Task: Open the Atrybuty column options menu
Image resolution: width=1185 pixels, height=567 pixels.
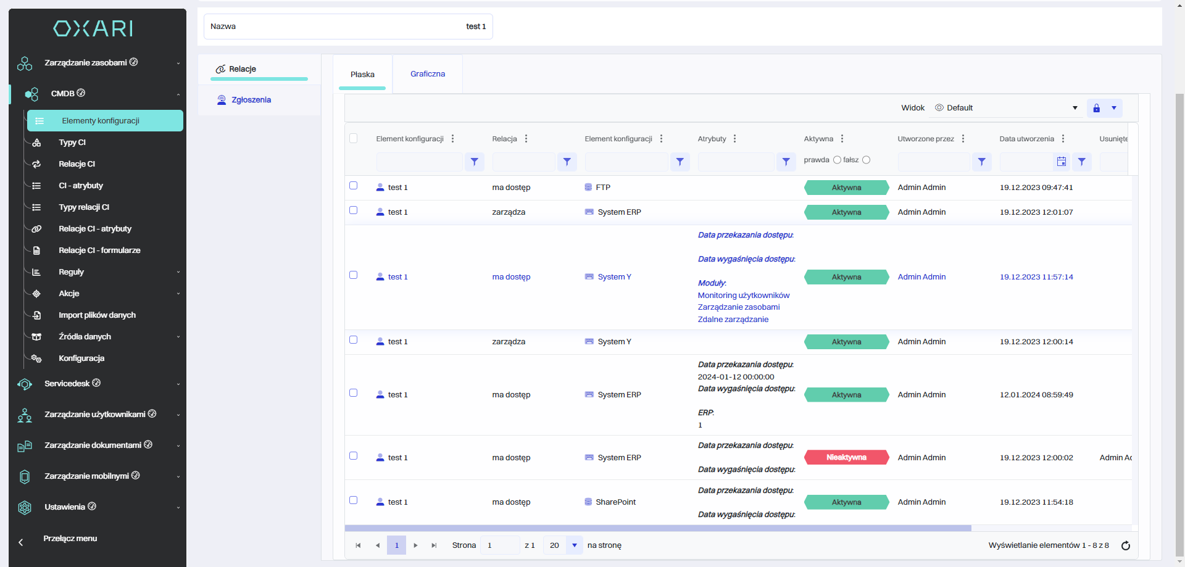Action: (x=734, y=139)
